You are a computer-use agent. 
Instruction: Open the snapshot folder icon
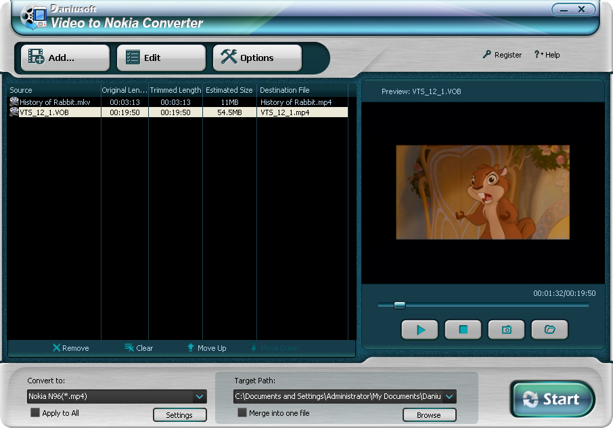(x=549, y=329)
